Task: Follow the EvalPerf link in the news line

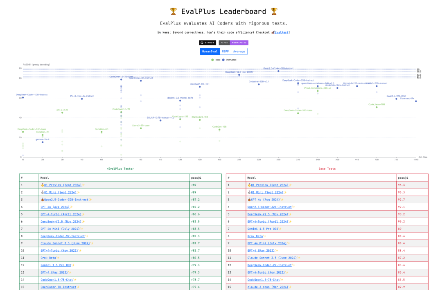Action: coord(282,32)
